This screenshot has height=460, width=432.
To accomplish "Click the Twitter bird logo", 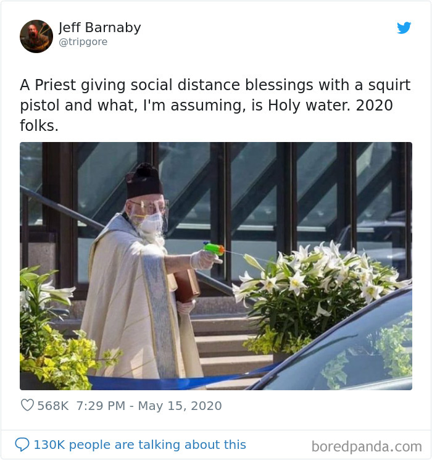I will click(404, 28).
